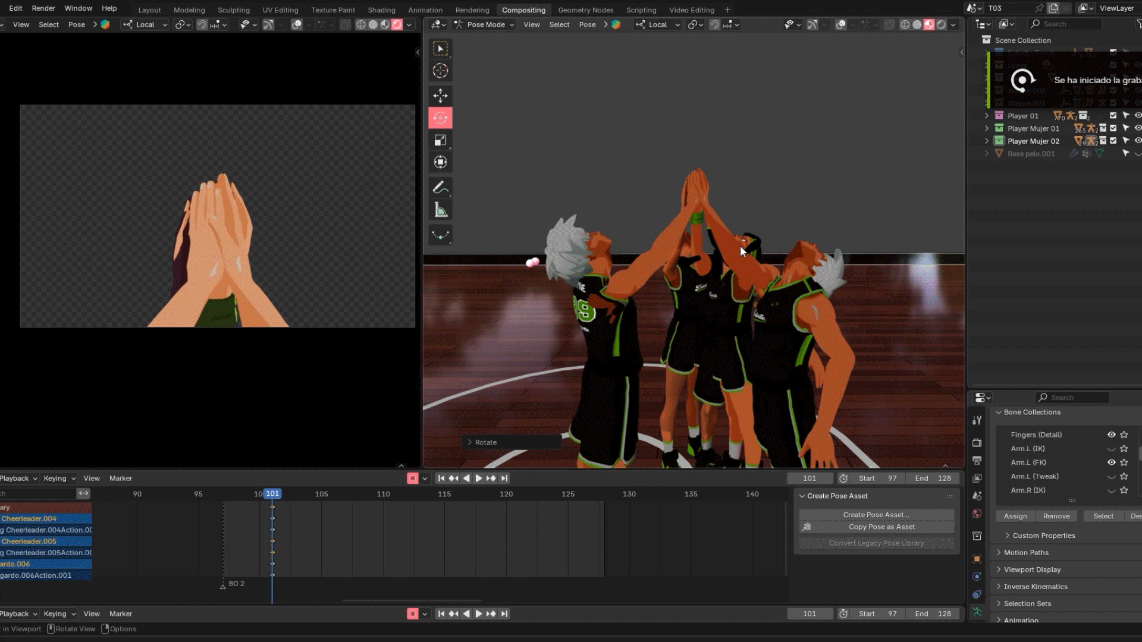The width and height of the screenshot is (1142, 642).
Task: Click the Assign bone collection button
Action: (x=1015, y=516)
